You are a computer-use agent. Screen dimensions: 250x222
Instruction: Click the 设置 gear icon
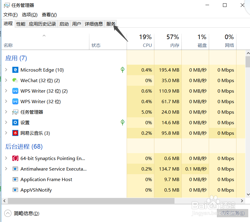pyautogui.click(x=15, y=122)
